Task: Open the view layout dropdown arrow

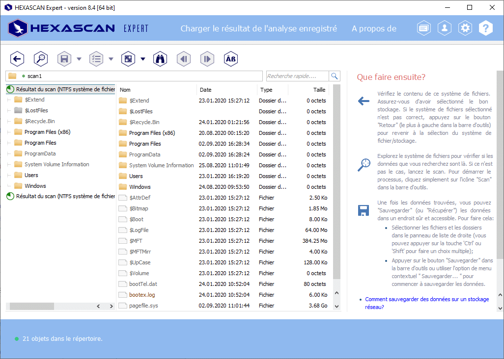Action: (x=143, y=59)
